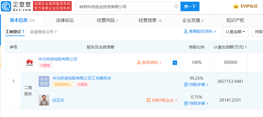Collapse the 华为投资控股 sub-shareholder rows
263x117 pixels.
pyautogui.click(x=175, y=63)
